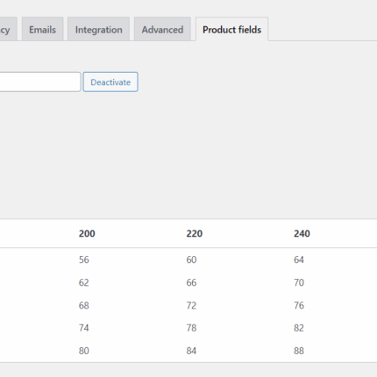The image size is (377, 377).
Task: Select the cell with value 64
Action: (x=299, y=260)
